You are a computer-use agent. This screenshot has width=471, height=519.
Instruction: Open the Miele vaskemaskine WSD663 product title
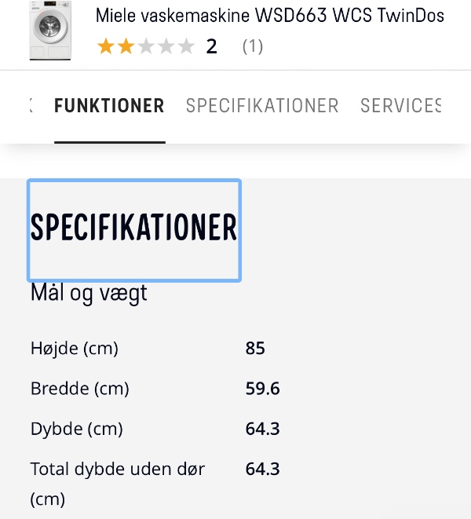(x=269, y=16)
